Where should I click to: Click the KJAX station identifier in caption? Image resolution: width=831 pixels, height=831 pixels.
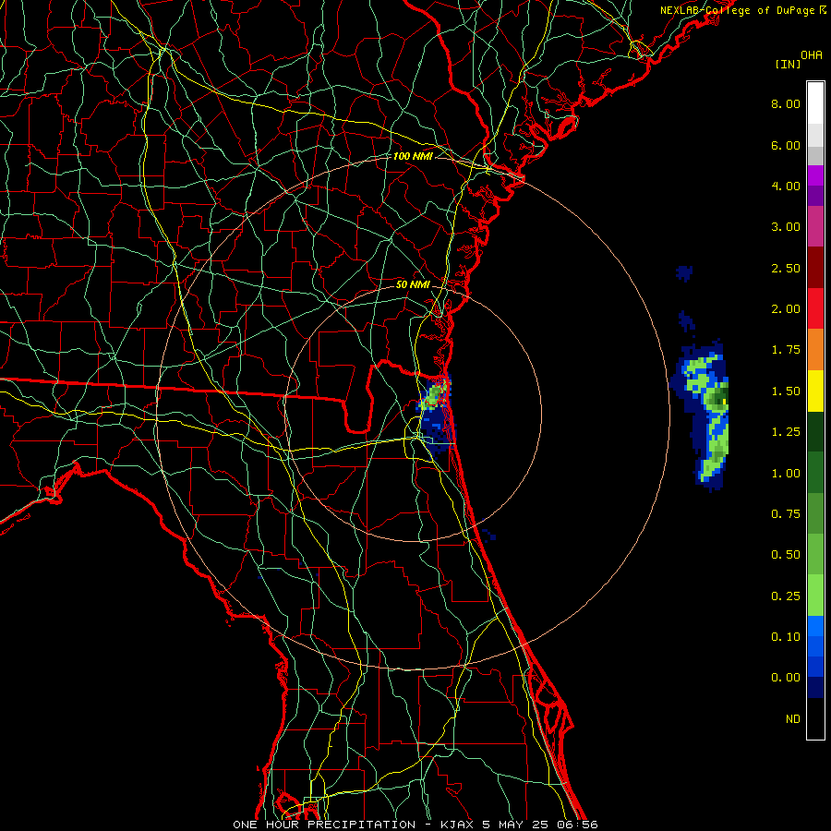457,825
